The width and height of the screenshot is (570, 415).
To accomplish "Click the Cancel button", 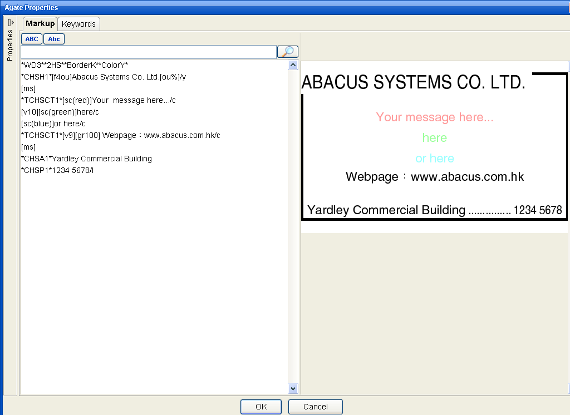I will [x=316, y=407].
